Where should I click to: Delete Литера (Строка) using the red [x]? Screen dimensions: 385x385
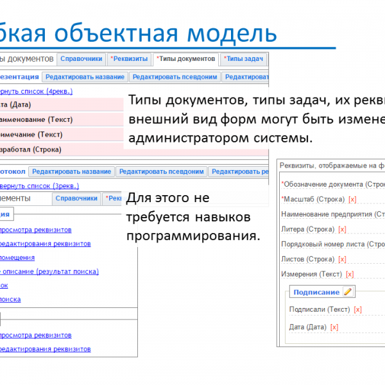pyautogui.click(x=342, y=229)
